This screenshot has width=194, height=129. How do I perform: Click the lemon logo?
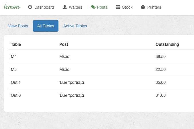click(12, 7)
